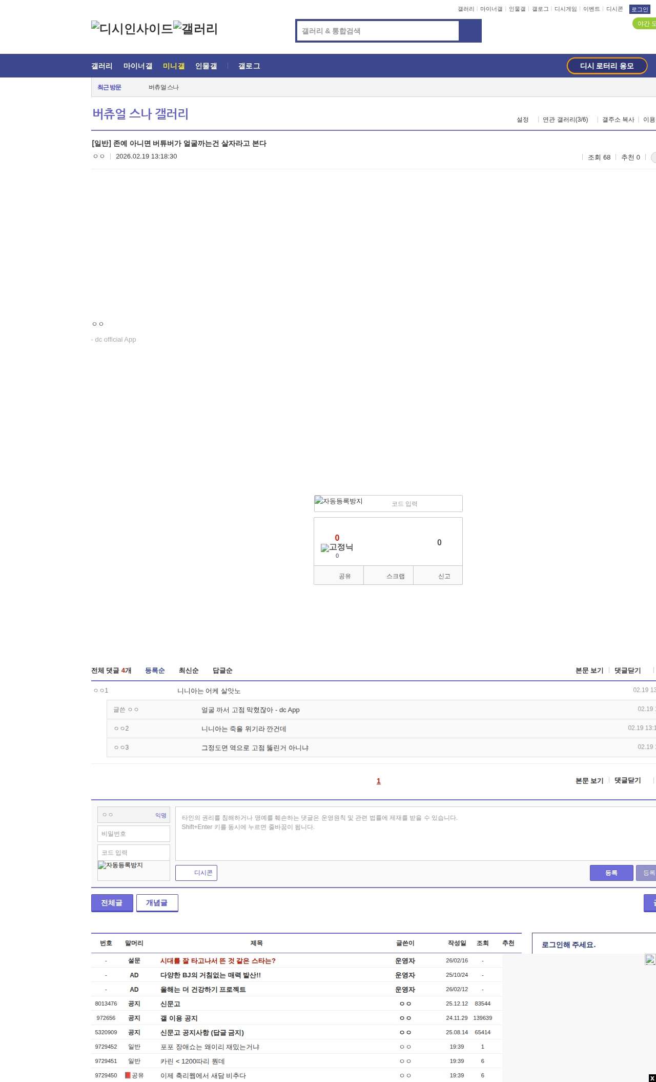The width and height of the screenshot is (656, 1082).
Task: Open 디시게임 in the top utility links
Action: [x=565, y=9]
